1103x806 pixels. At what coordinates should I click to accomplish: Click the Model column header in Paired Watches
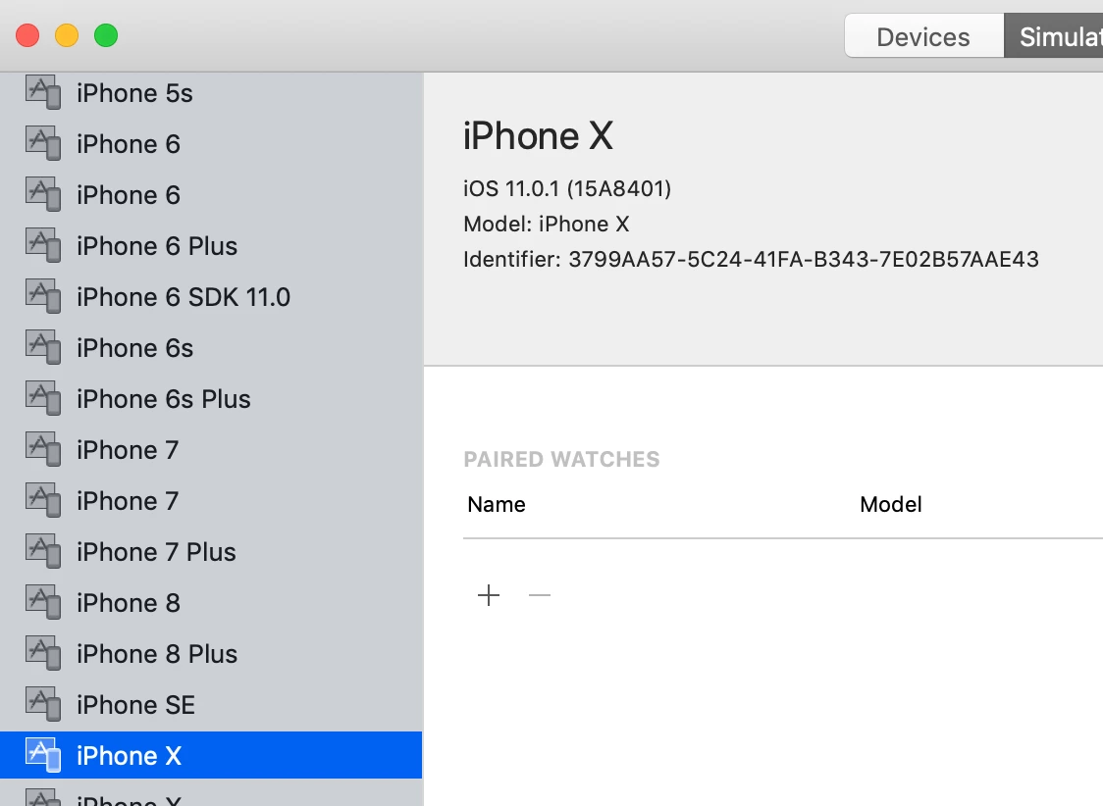coord(891,505)
